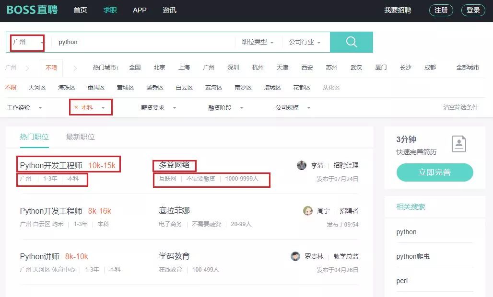Click the resume document icon
The width and height of the screenshot is (493, 297).
459,144
